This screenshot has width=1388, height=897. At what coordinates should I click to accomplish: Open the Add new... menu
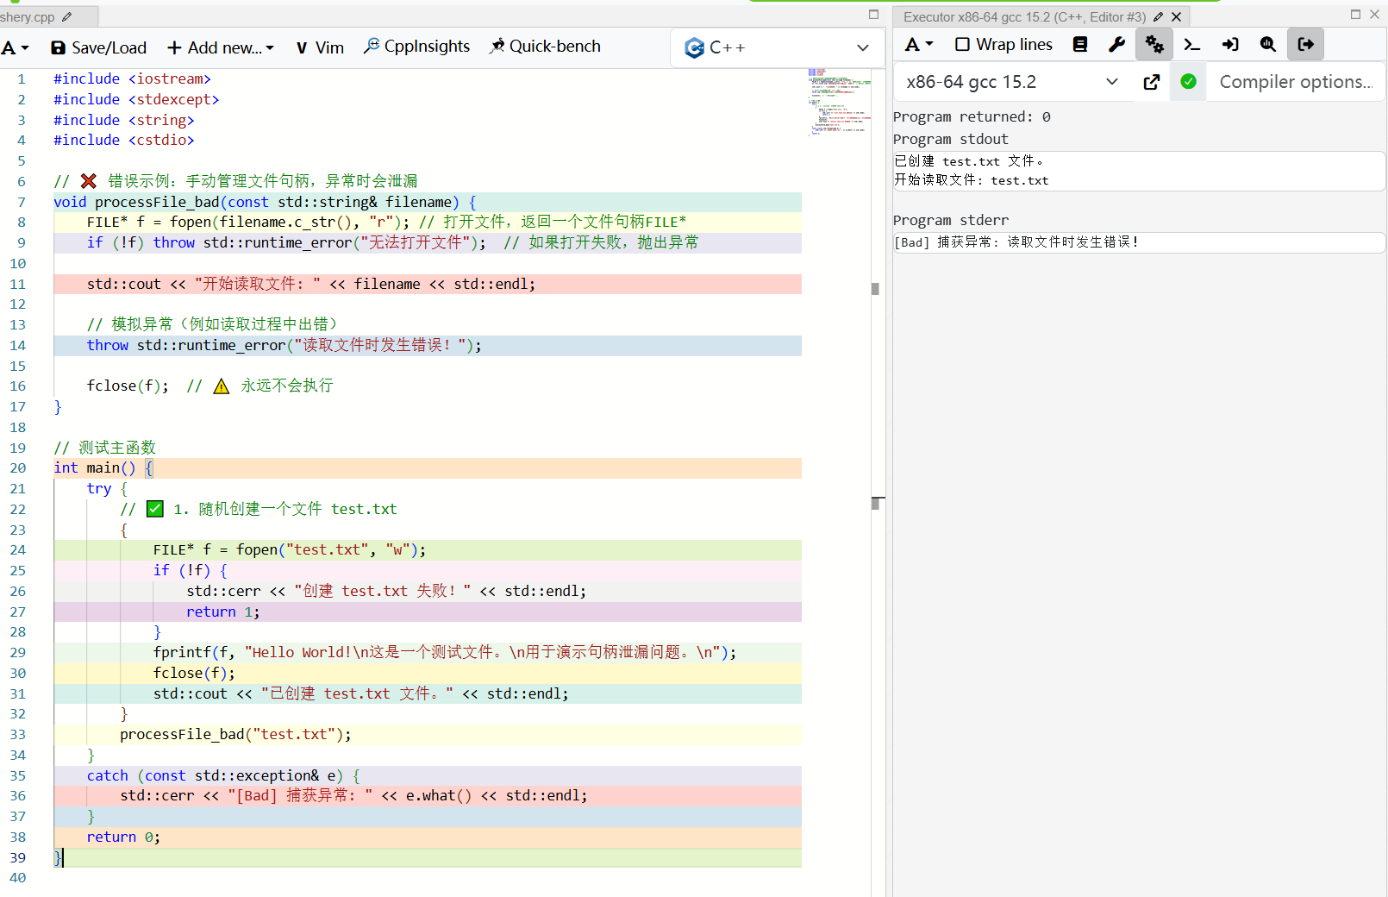[221, 47]
